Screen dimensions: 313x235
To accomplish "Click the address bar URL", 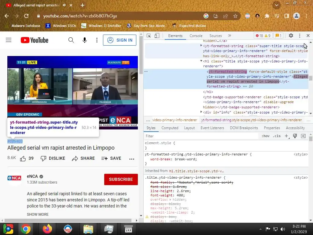I will tap(80, 16).
